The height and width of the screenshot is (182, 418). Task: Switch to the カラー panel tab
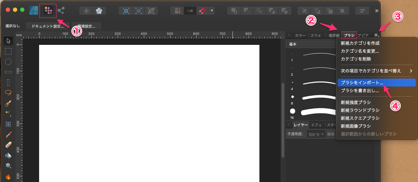(300, 36)
